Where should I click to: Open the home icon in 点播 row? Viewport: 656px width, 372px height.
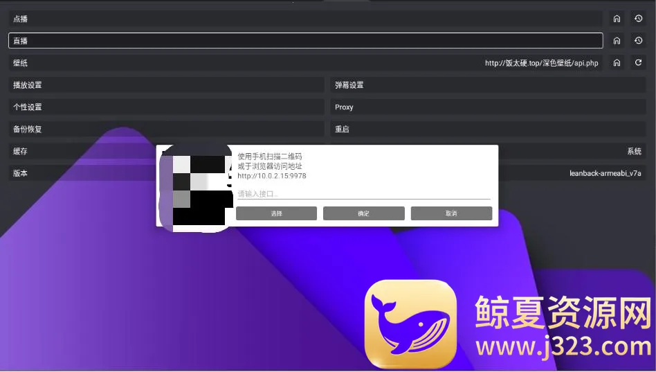[x=617, y=19]
